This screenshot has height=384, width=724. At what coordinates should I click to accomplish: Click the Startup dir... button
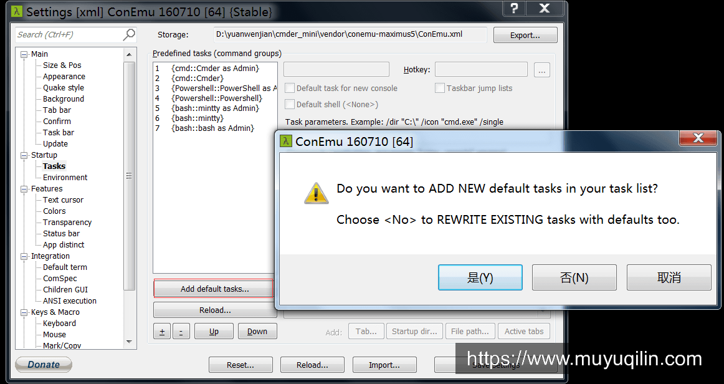click(414, 331)
